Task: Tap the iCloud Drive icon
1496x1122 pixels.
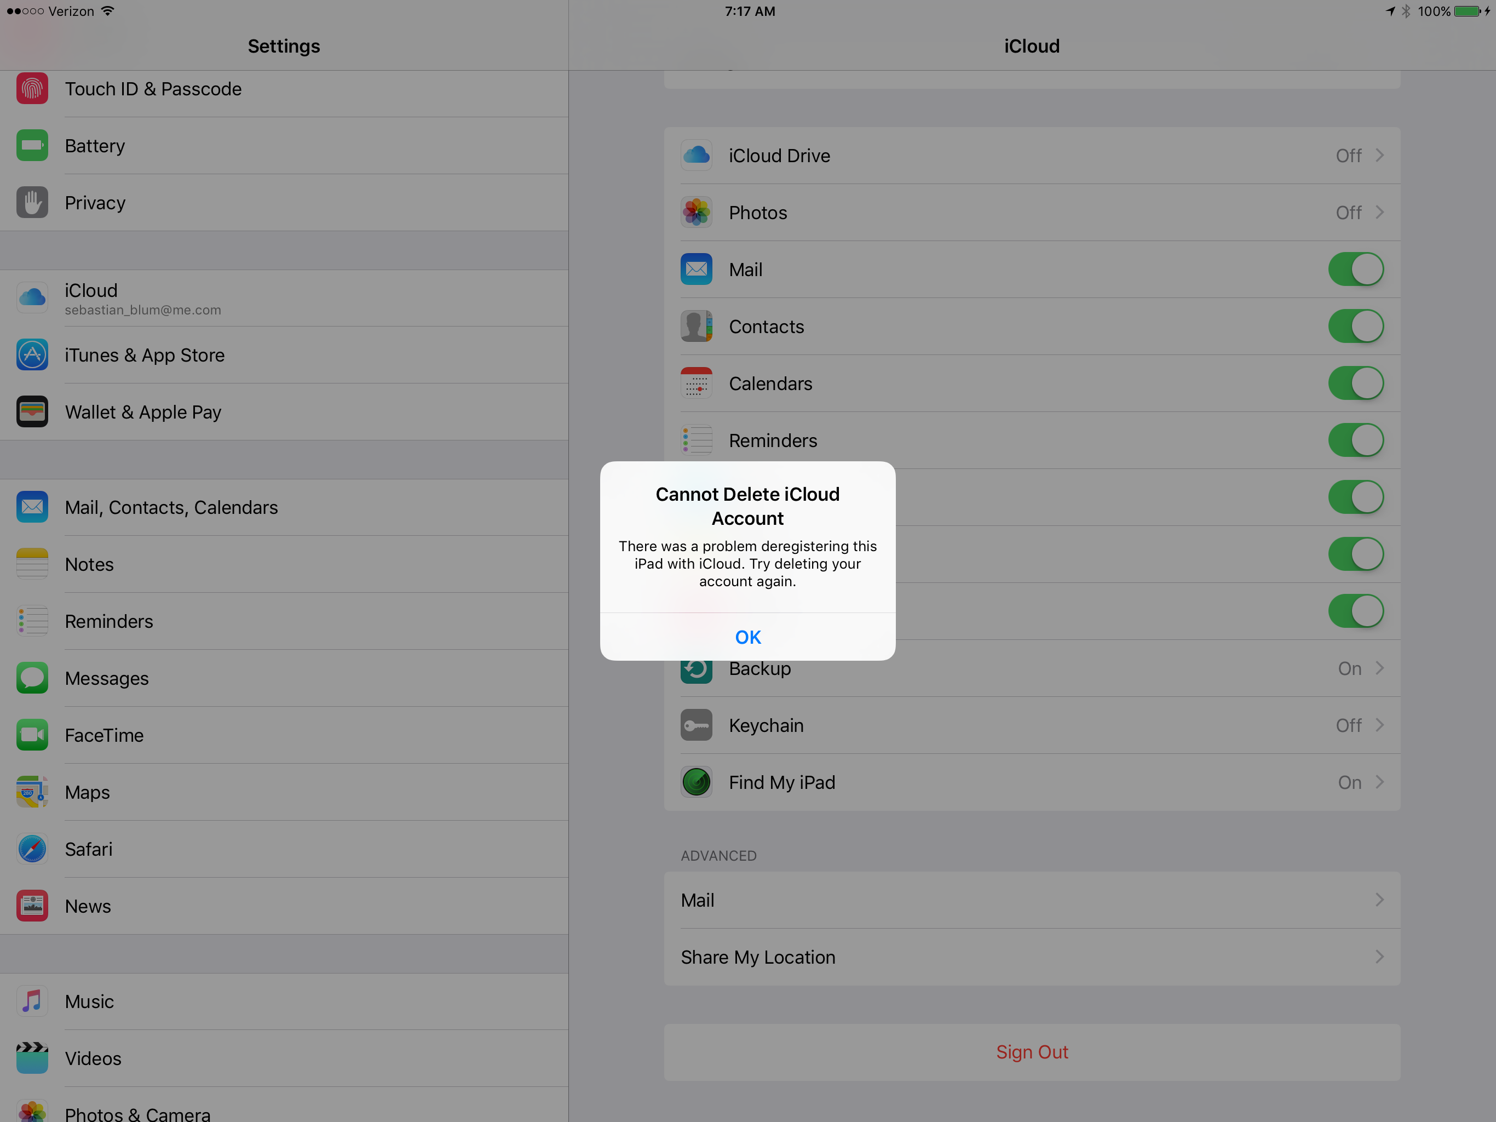Action: point(696,154)
